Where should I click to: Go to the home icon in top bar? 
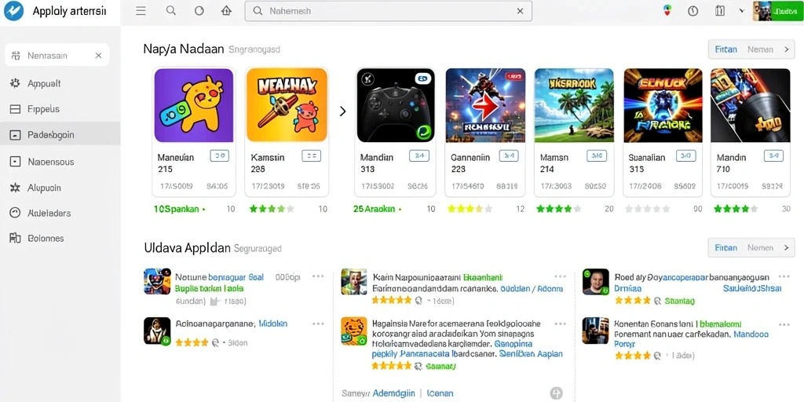point(226,11)
